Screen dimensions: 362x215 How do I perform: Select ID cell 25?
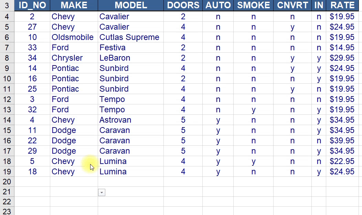pos(32,89)
